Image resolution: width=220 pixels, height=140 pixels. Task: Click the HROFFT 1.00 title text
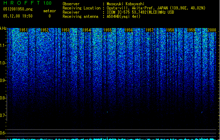tap(28, 3)
